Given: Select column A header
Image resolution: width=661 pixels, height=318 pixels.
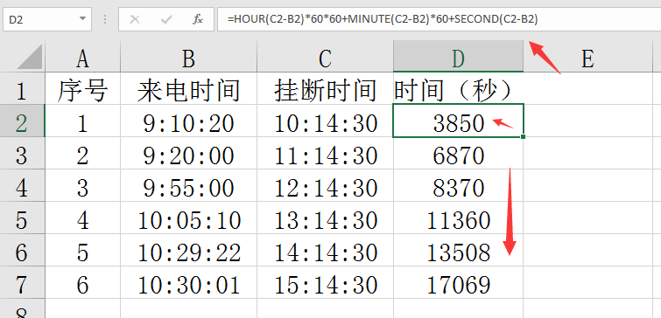Looking at the screenshot, I should [x=82, y=57].
